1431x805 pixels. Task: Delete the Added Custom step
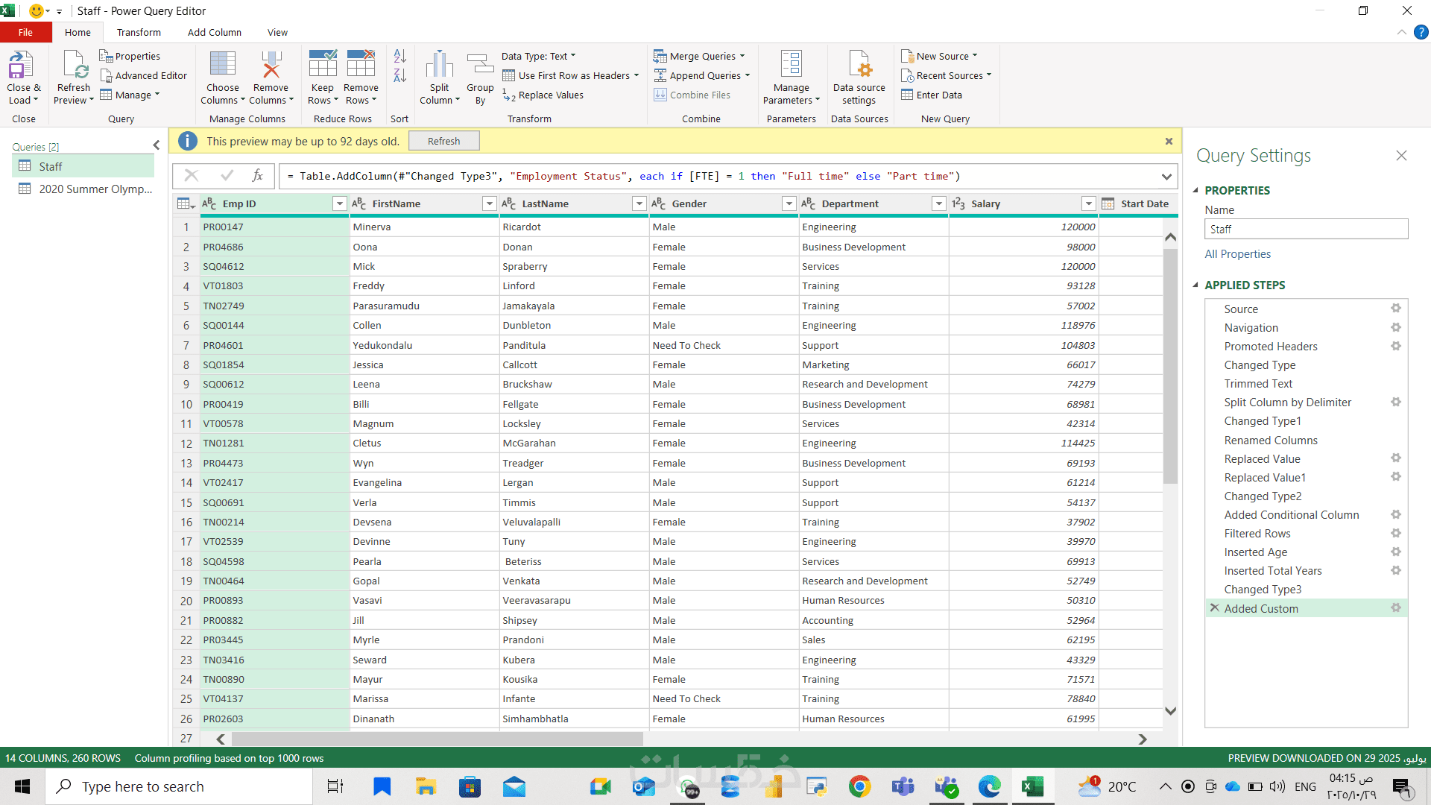tap(1214, 608)
